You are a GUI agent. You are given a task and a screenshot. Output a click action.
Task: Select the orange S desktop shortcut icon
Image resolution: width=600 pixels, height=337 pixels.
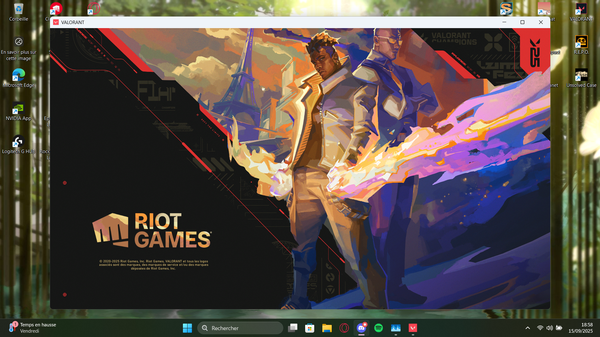(x=506, y=9)
